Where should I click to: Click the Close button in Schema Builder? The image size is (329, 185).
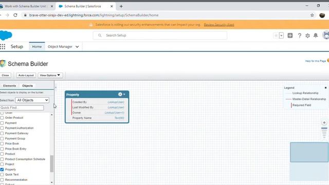point(6,75)
